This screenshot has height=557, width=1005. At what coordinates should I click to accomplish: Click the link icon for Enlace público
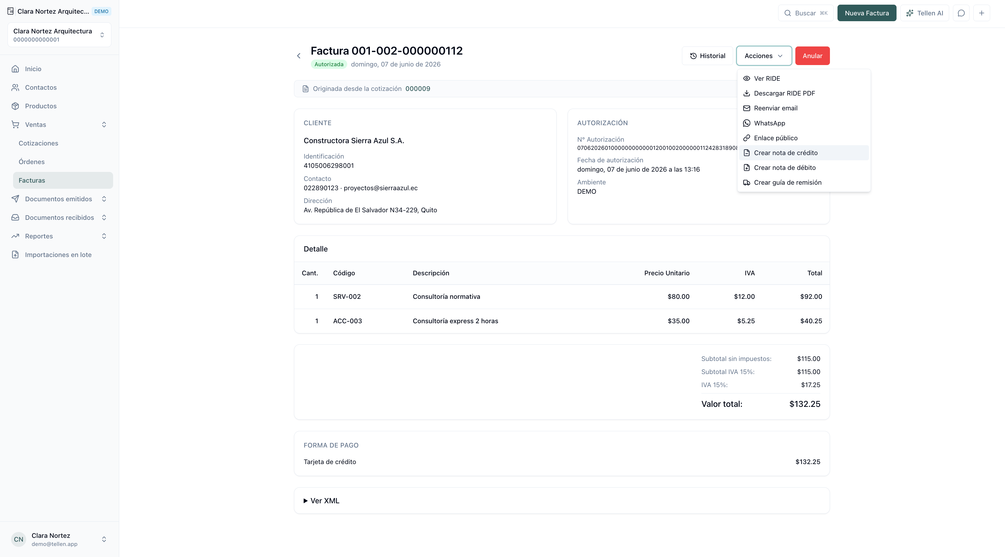pyautogui.click(x=747, y=138)
